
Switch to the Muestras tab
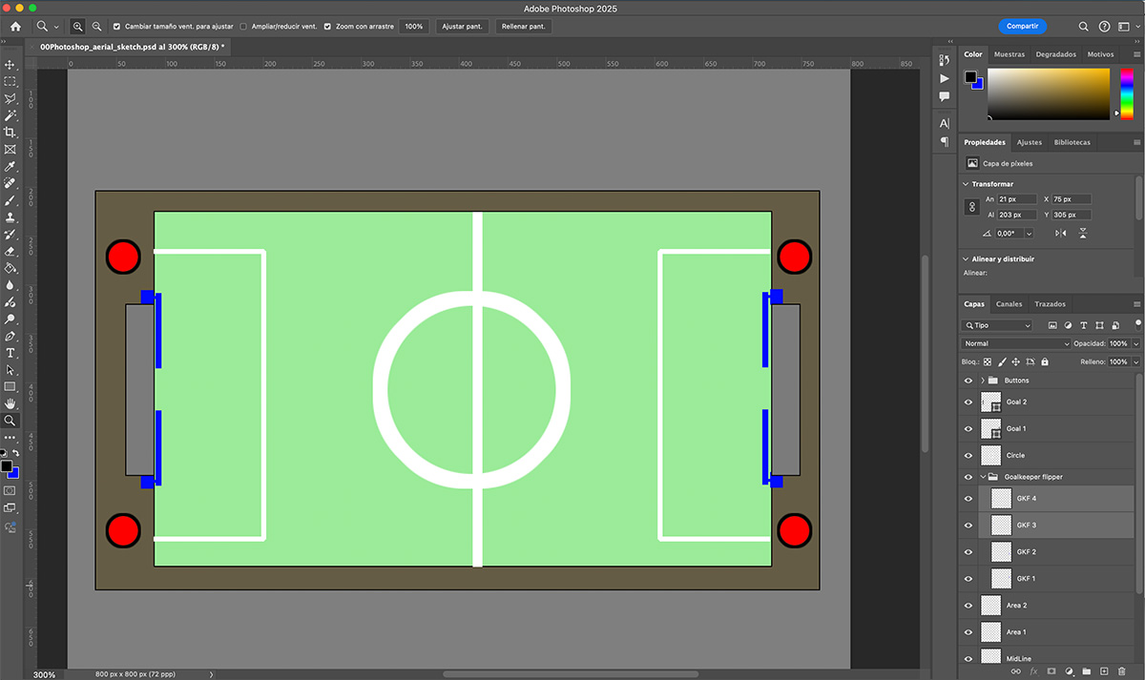click(x=1009, y=54)
